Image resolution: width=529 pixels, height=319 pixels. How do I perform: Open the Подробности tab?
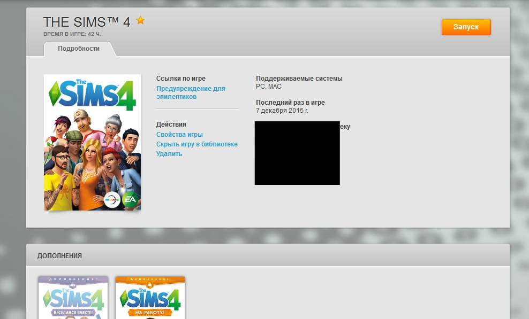pos(79,49)
